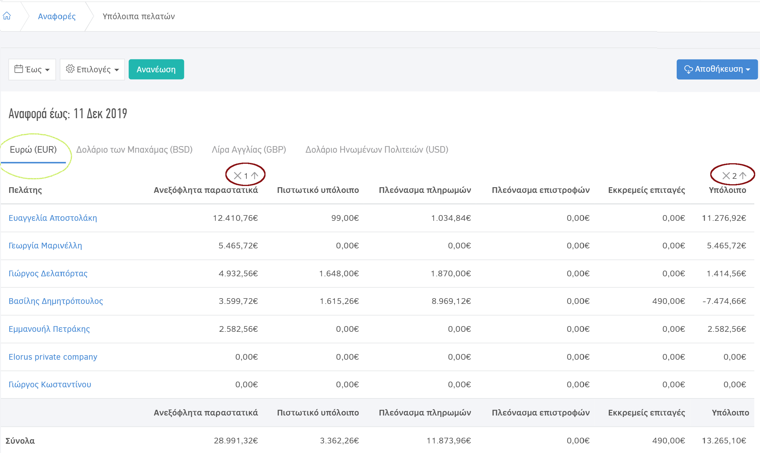
Task: Click the 1.870,00€ payments surplus
Action: pyautogui.click(x=451, y=274)
